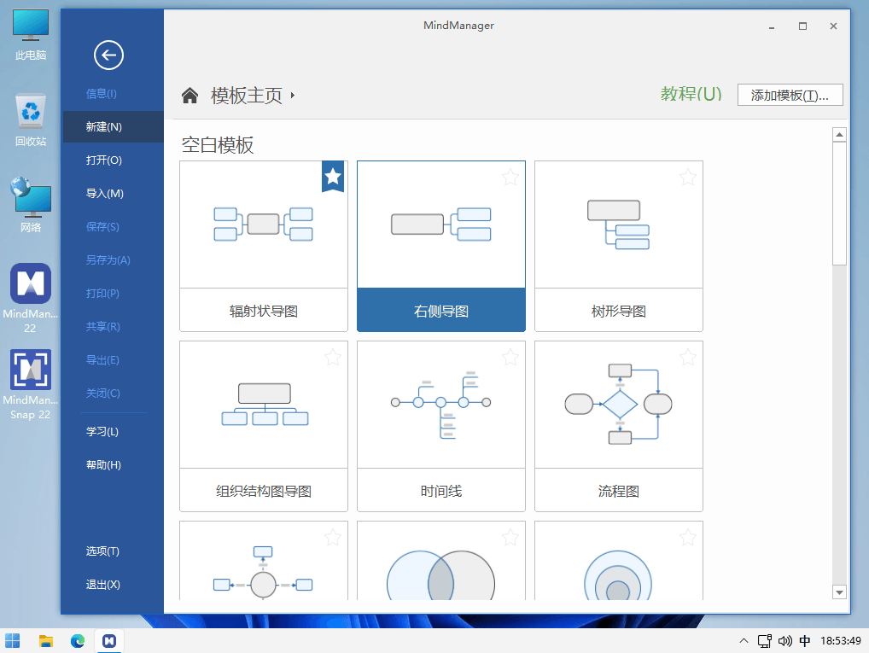Select 共享(R) in the sidebar
This screenshot has width=869, height=653.
click(x=103, y=326)
